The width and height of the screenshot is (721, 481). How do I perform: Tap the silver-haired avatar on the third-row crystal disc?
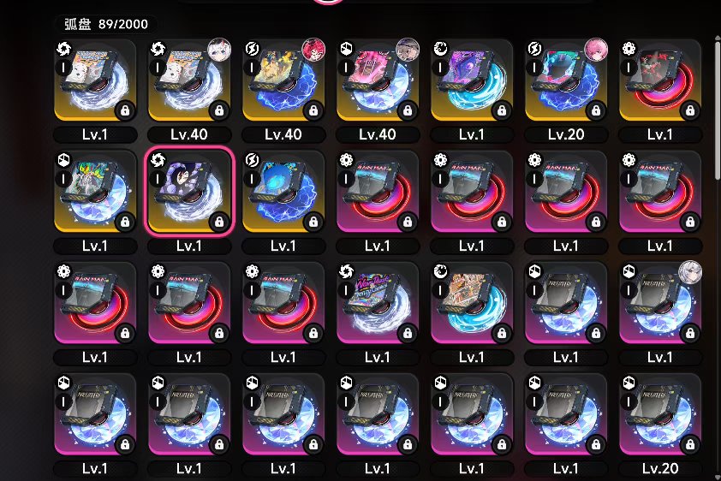pos(690,272)
